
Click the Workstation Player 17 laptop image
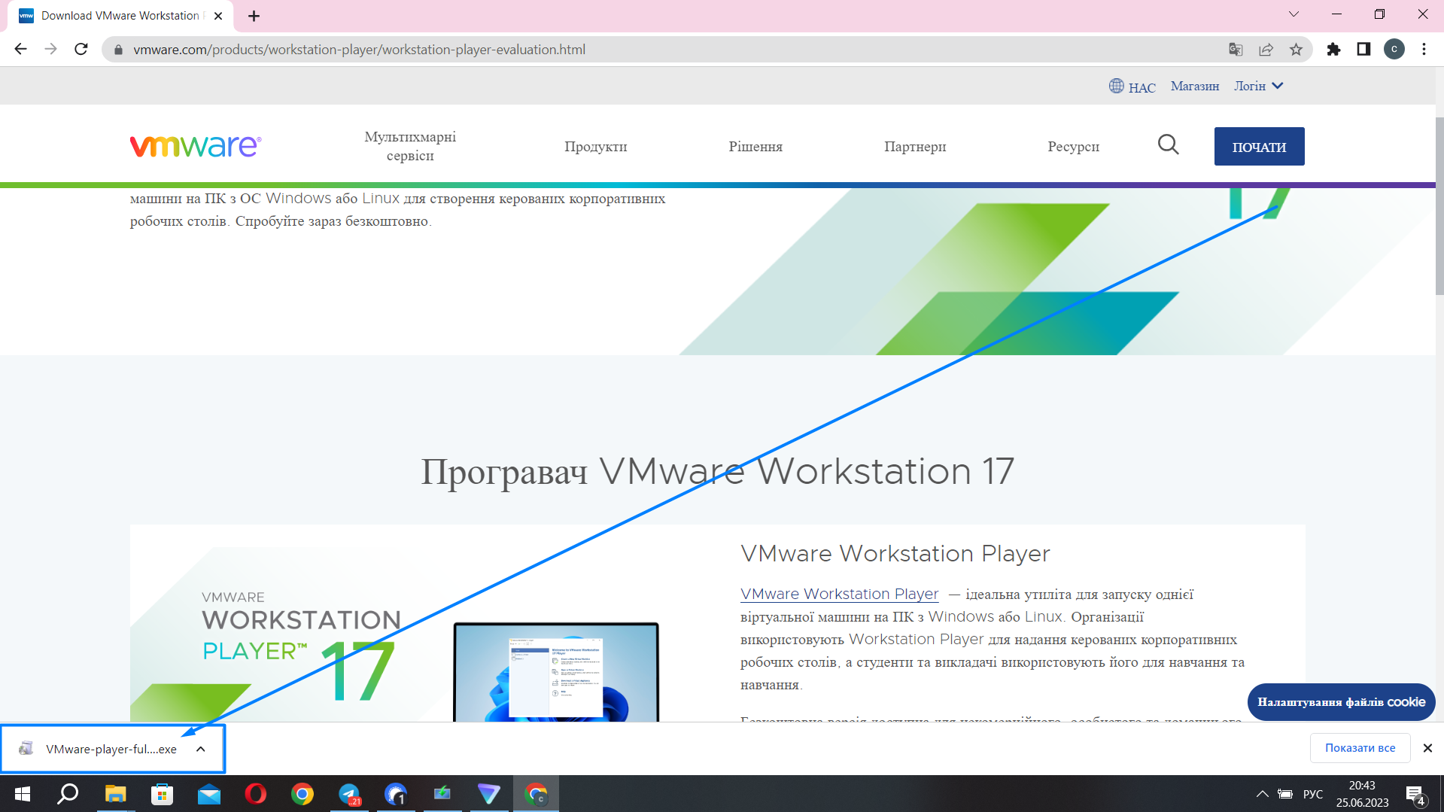tap(556, 671)
